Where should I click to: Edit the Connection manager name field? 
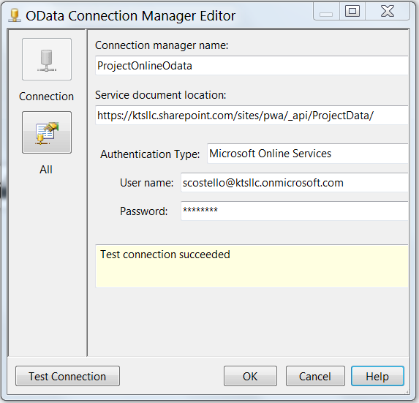click(x=252, y=66)
